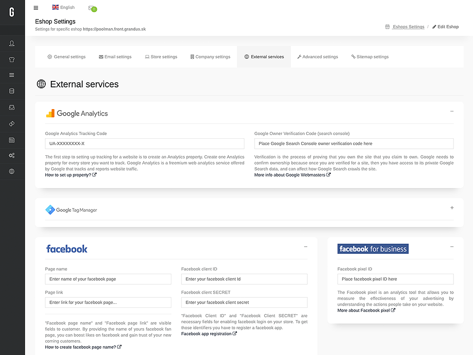Viewport: 473px width, 355px height.
Task: Open the English language selector
Action: pyautogui.click(x=63, y=7)
